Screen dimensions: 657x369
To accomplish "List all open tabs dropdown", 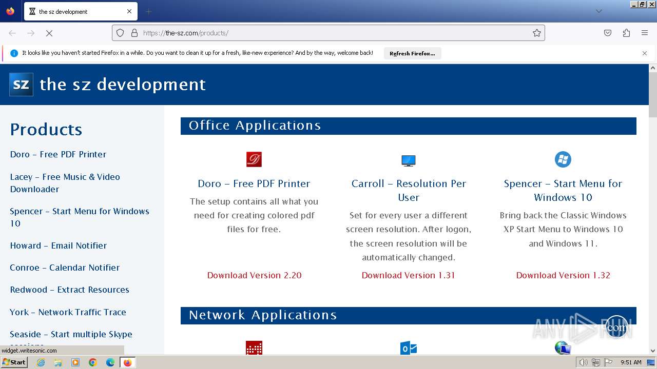I will pos(598,11).
